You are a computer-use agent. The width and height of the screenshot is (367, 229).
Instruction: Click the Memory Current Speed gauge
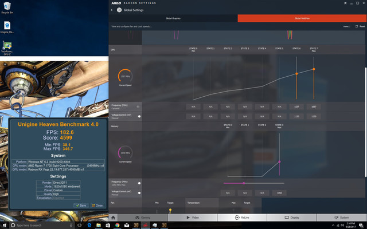[125, 153]
